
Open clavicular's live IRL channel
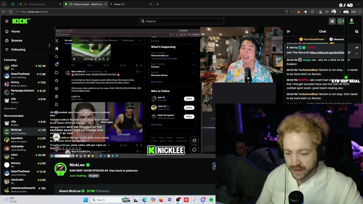coord(25,181)
